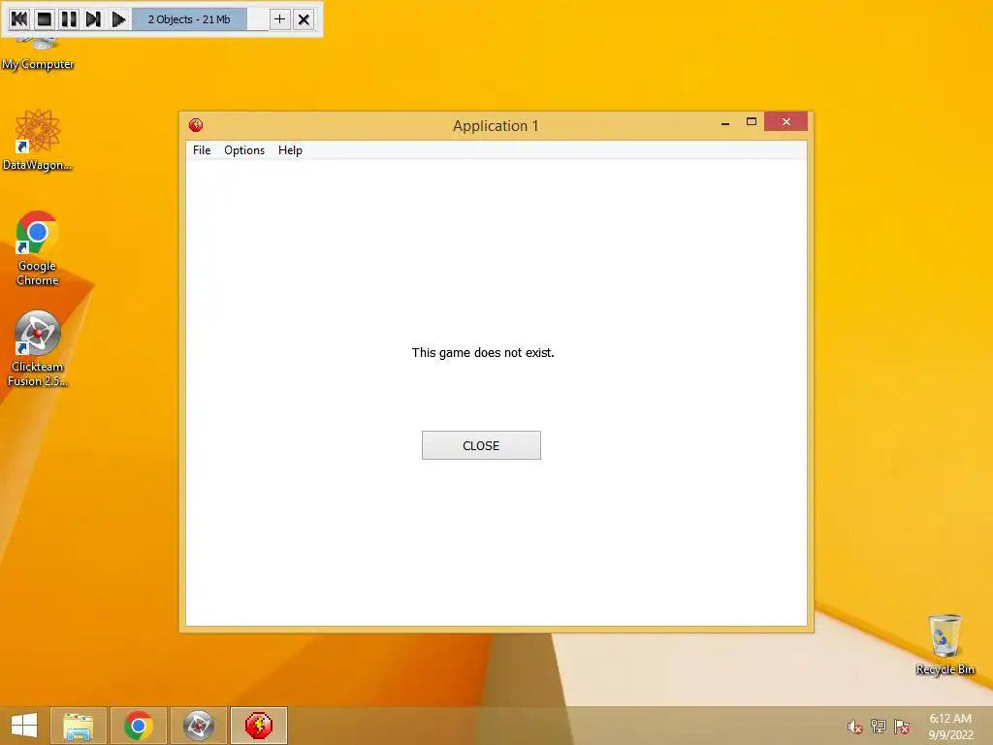Viewport: 993px width, 745px height.
Task: Minimize the Application 1 window
Action: pyautogui.click(x=725, y=122)
